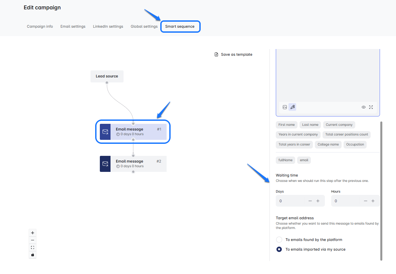This screenshot has width=396, height=274.
Task: Switch to the LinkedIn settings tab
Action: [108, 26]
